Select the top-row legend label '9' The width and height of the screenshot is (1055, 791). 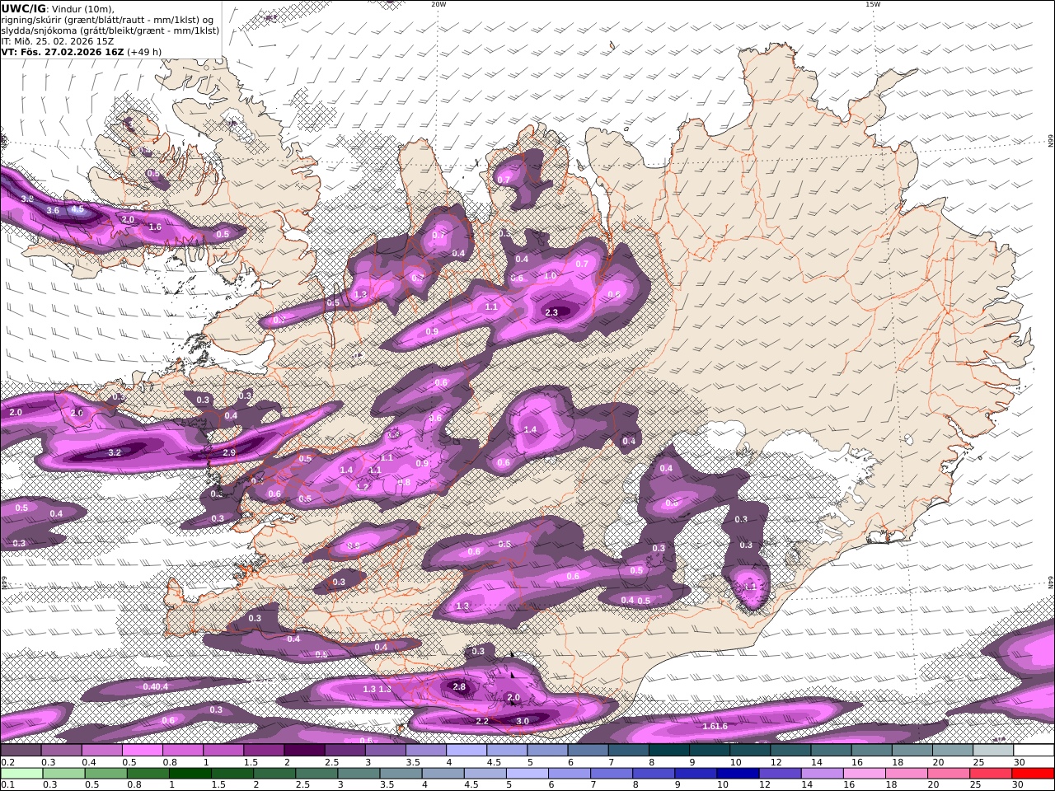tap(692, 762)
